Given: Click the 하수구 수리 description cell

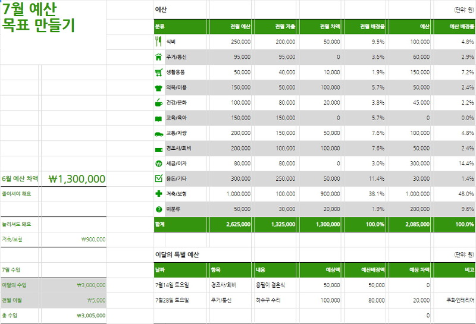Looking at the screenshot, I should 275,300.
